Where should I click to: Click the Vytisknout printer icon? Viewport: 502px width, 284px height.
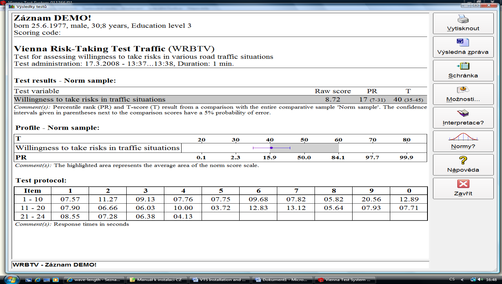[463, 19]
